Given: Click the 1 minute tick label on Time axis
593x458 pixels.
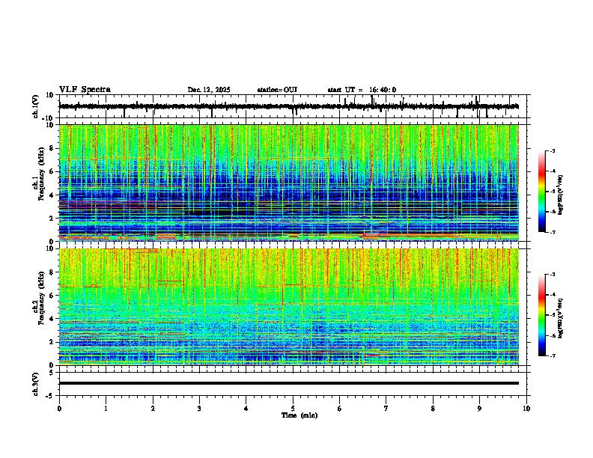Looking at the screenshot, I should click(x=106, y=409).
